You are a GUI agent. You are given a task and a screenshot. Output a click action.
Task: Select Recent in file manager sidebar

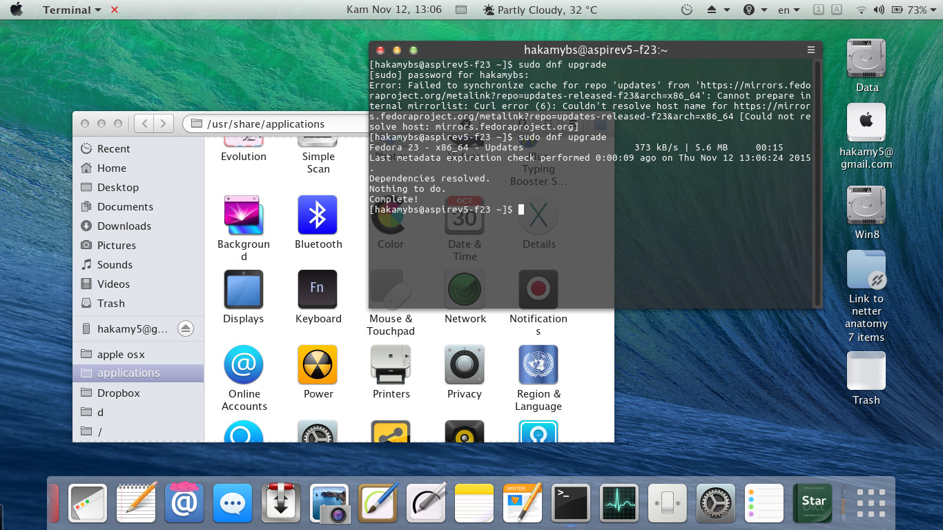coord(138,148)
